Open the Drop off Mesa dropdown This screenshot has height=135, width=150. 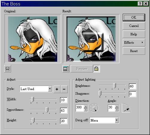[x=116, y=120]
